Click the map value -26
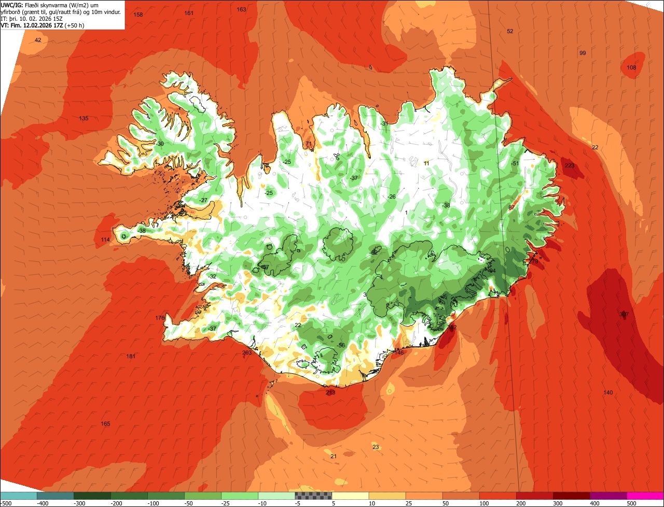This screenshot has width=664, height=507. pyautogui.click(x=392, y=196)
